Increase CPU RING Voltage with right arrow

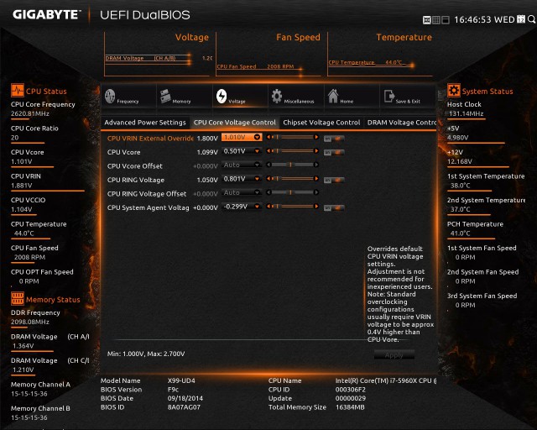[316, 179]
